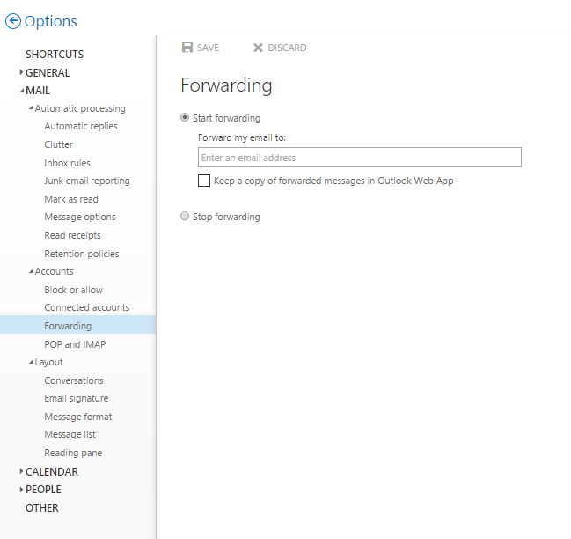Click the Discard X icon
This screenshot has width=571, height=539.
[258, 48]
